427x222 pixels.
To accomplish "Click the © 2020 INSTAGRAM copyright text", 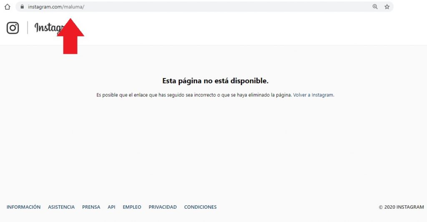I will pyautogui.click(x=401, y=207).
